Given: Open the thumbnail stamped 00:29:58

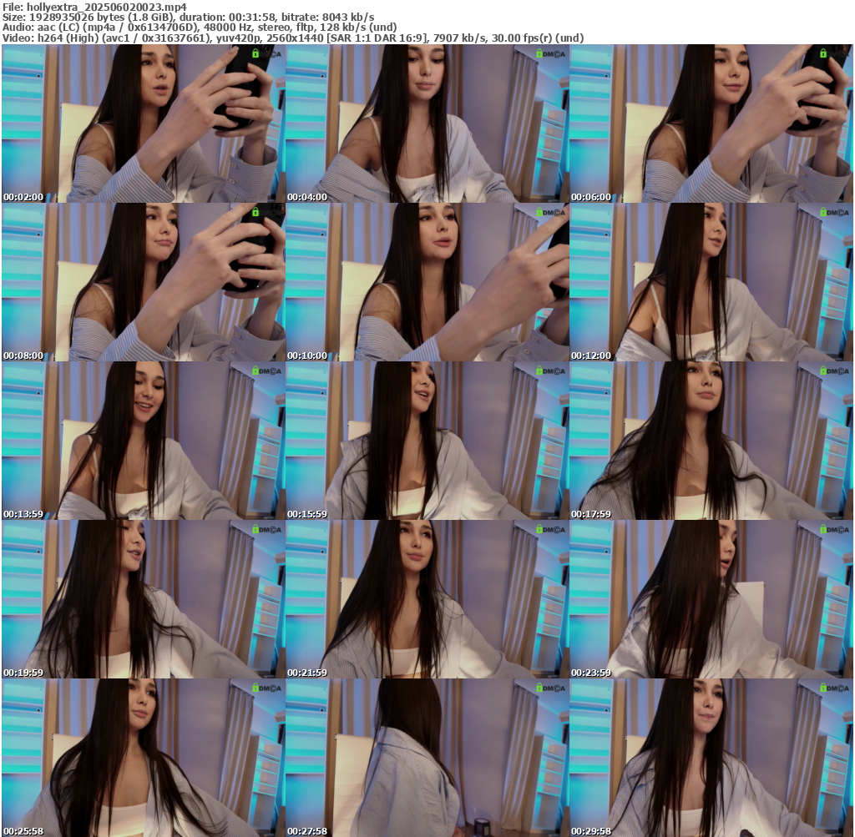Looking at the screenshot, I should click(x=711, y=758).
